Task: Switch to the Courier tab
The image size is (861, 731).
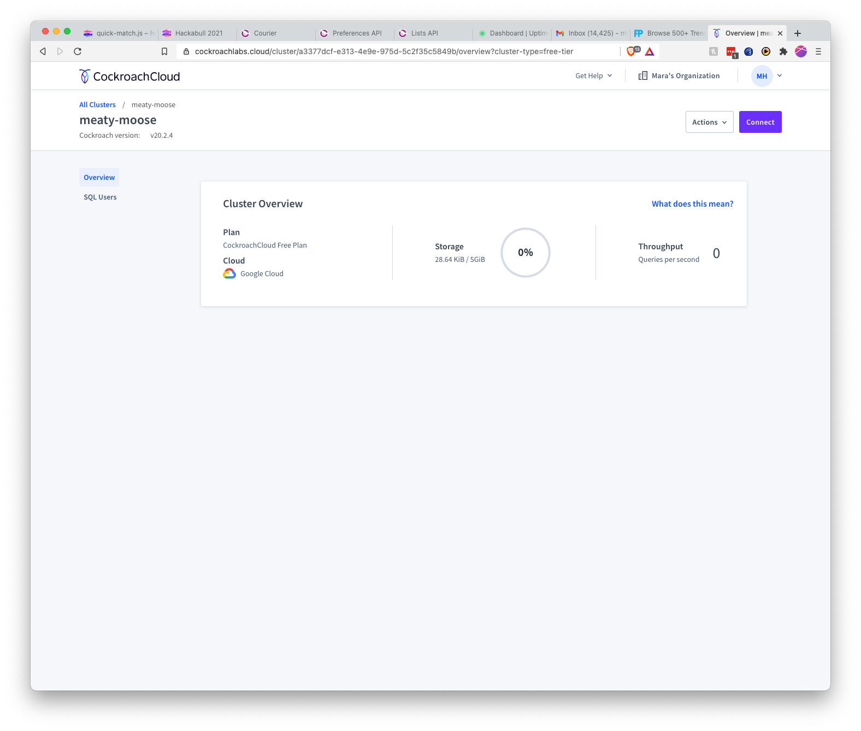Action: pos(276,33)
